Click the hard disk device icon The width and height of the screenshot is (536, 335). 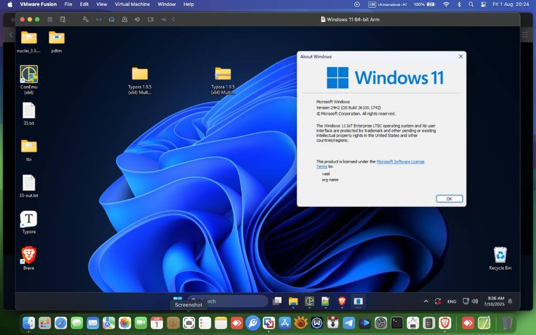(111, 19)
